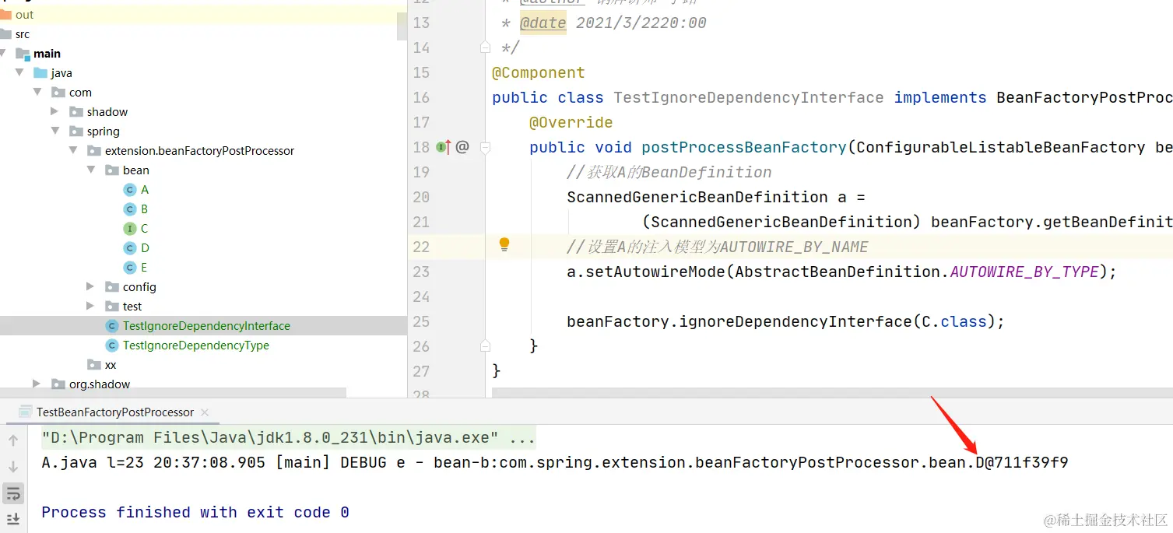Click the @ annotation gutter icon on line 18

462,146
